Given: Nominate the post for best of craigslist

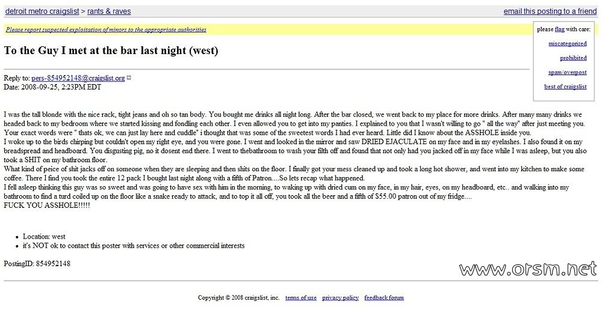Looking at the screenshot, I should coord(565,87).
